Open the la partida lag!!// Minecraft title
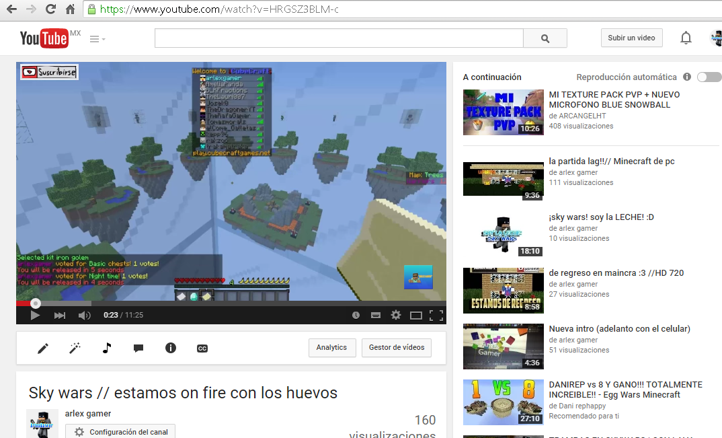The image size is (722, 438). point(612,161)
